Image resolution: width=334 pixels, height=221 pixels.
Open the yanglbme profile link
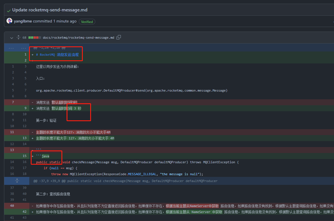tap(23, 21)
